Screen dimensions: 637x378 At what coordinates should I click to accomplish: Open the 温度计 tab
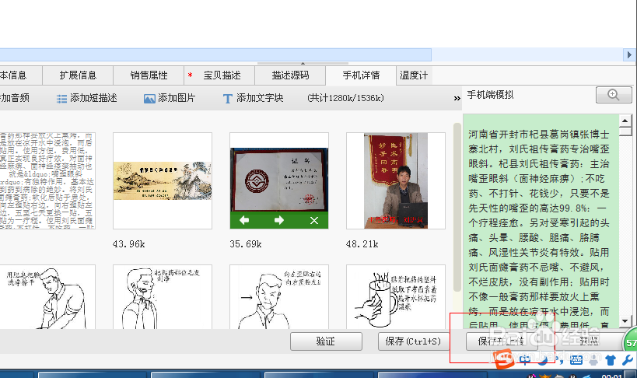(x=414, y=75)
